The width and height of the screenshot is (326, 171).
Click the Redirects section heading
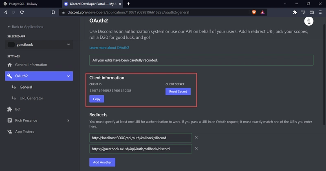click(98, 115)
